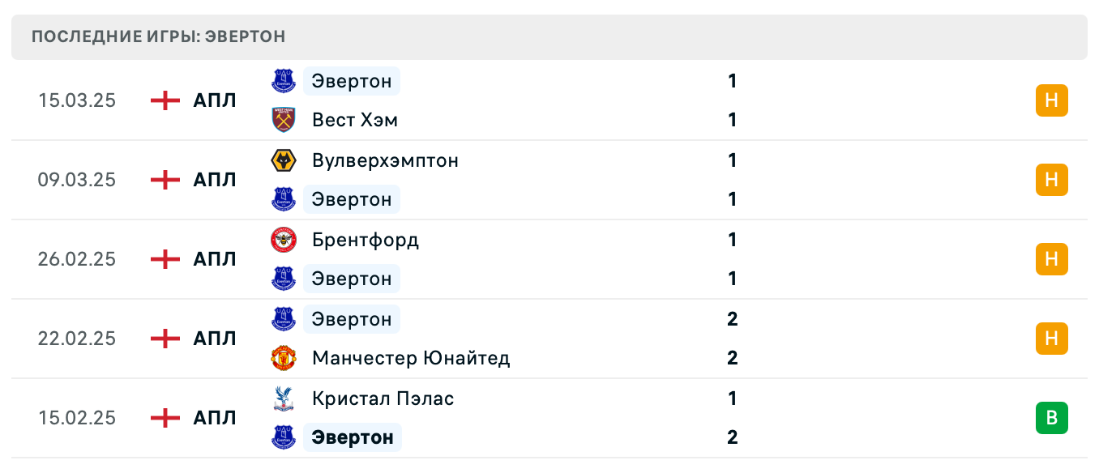The width and height of the screenshot is (1099, 473).
Task: Click the green В result badge
Action: click(1052, 418)
